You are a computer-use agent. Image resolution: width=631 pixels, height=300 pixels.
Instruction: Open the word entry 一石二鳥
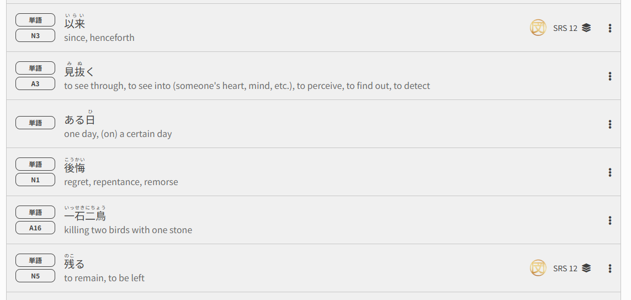click(85, 216)
